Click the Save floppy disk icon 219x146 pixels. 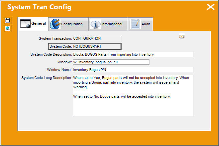(x=8, y=20)
